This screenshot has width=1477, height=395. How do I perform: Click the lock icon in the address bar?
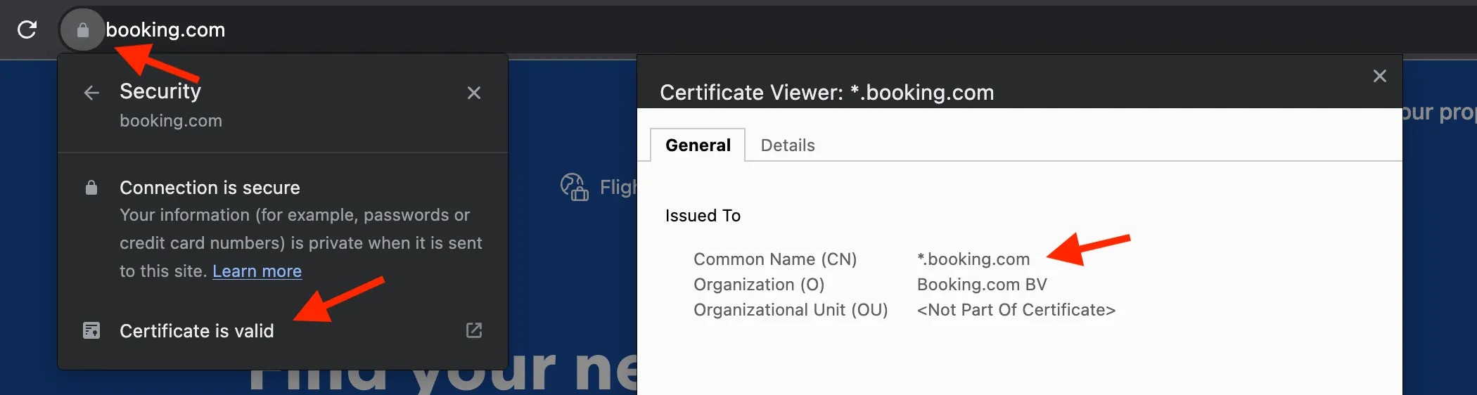(82, 30)
